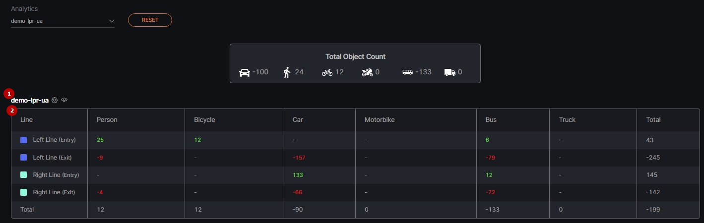Select the blue swatch for Left Line (Entry)
704x223 pixels.
click(x=23, y=140)
